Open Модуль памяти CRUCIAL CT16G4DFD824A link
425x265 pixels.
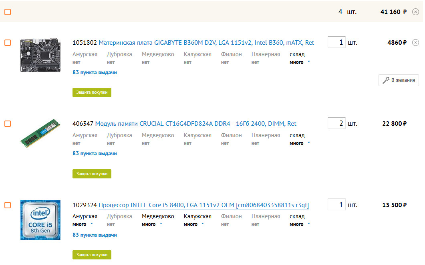coord(196,124)
